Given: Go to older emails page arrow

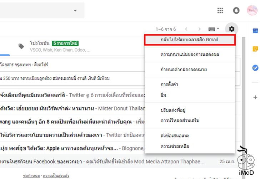Looking at the screenshot, I should [200, 29].
